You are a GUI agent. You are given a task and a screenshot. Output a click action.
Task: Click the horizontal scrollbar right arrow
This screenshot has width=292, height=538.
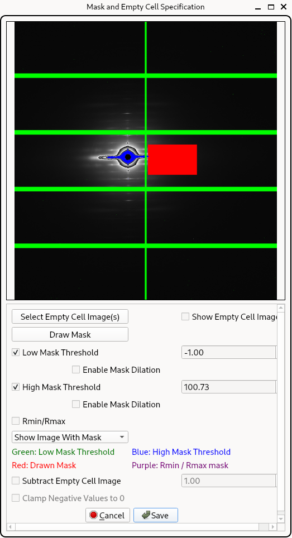click(x=273, y=526)
